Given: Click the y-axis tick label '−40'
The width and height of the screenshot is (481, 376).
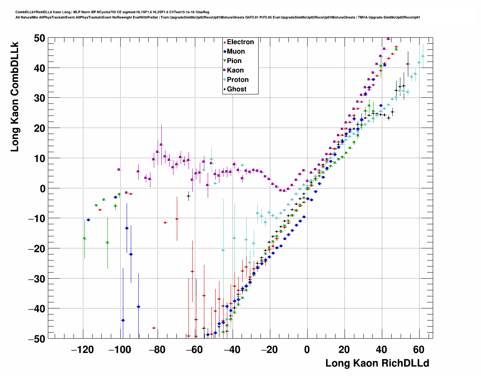Looking at the screenshot, I should click(36, 309).
